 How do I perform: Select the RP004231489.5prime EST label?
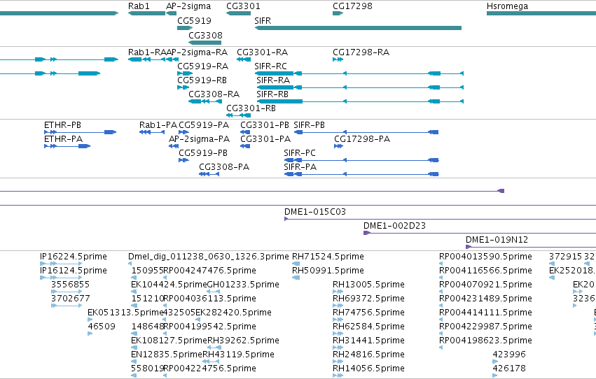click(485, 299)
